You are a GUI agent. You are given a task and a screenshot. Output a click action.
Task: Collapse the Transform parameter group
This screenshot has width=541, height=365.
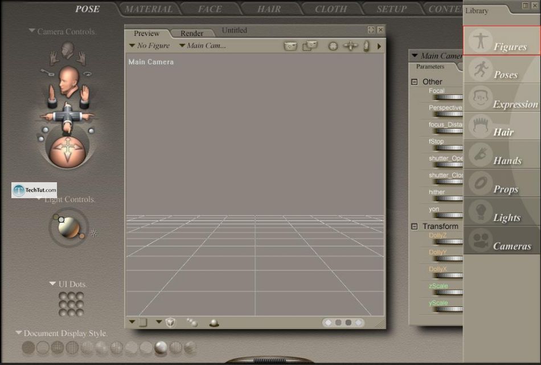click(x=415, y=226)
